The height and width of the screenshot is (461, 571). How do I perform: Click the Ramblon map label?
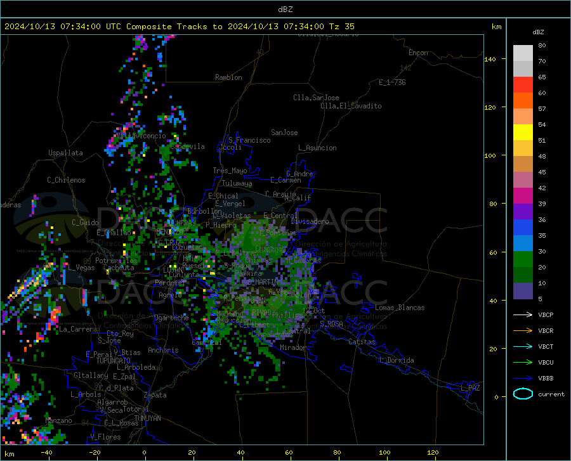tap(228, 77)
